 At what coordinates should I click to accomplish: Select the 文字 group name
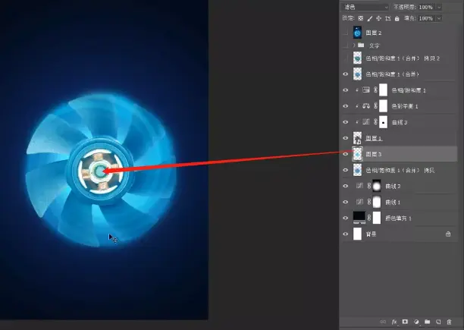(x=375, y=46)
